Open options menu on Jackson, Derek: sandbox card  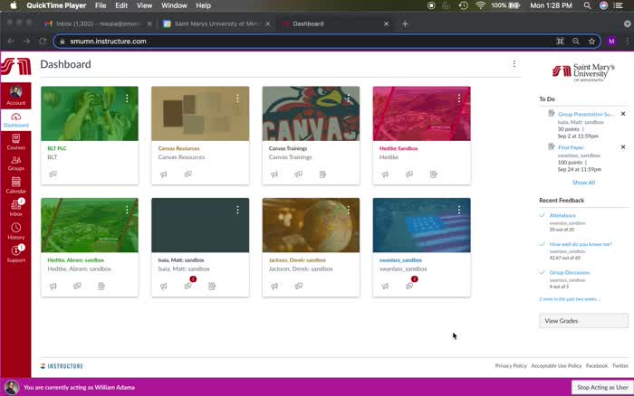[348, 210]
